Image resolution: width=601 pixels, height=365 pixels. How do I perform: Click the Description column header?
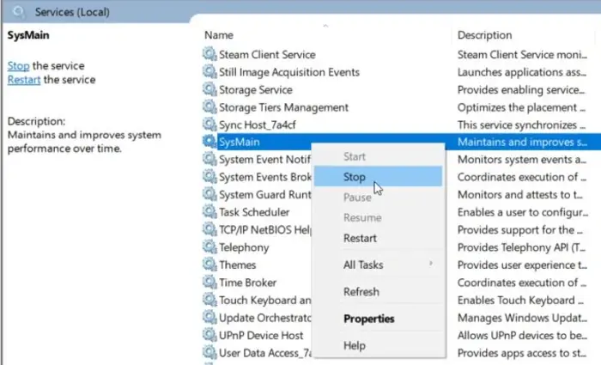tap(485, 35)
